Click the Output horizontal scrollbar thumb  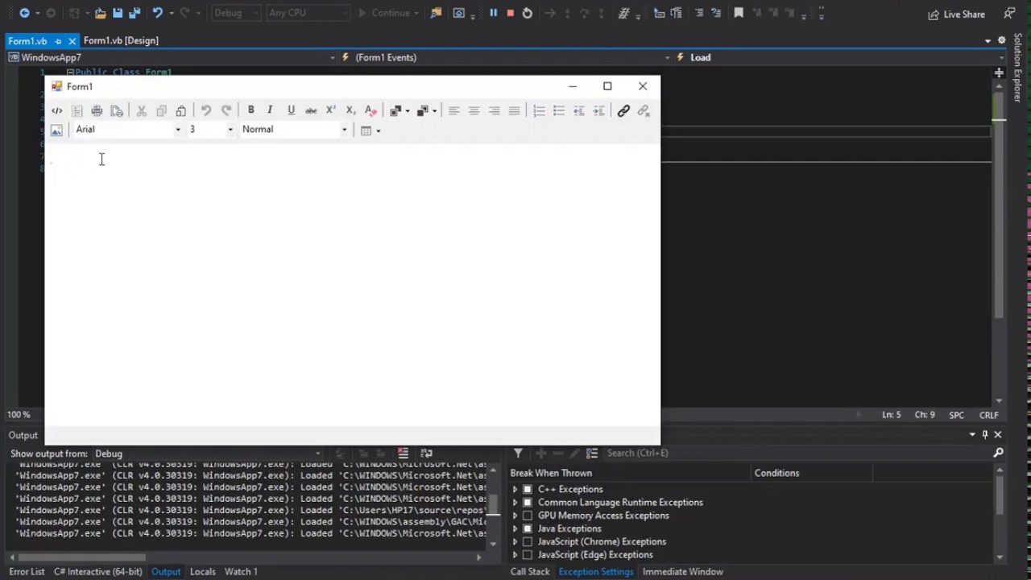click(x=81, y=557)
